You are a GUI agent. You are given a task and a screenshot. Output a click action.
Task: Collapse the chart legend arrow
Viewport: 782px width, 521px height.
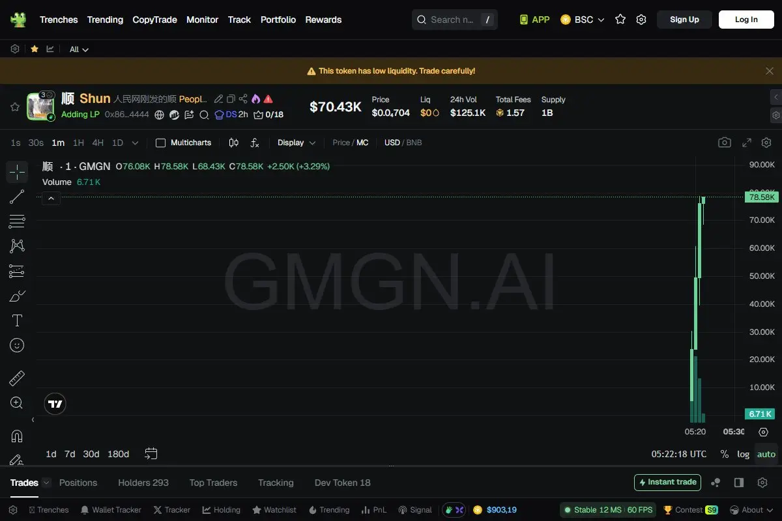[51, 199]
